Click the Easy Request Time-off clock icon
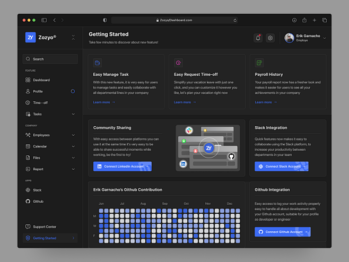Image resolution: width=349 pixels, height=262 pixels. tap(178, 63)
